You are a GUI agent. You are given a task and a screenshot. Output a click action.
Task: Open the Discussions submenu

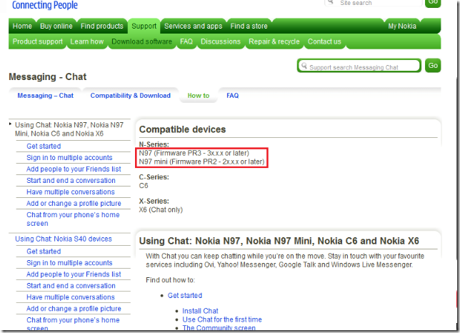coord(221,41)
